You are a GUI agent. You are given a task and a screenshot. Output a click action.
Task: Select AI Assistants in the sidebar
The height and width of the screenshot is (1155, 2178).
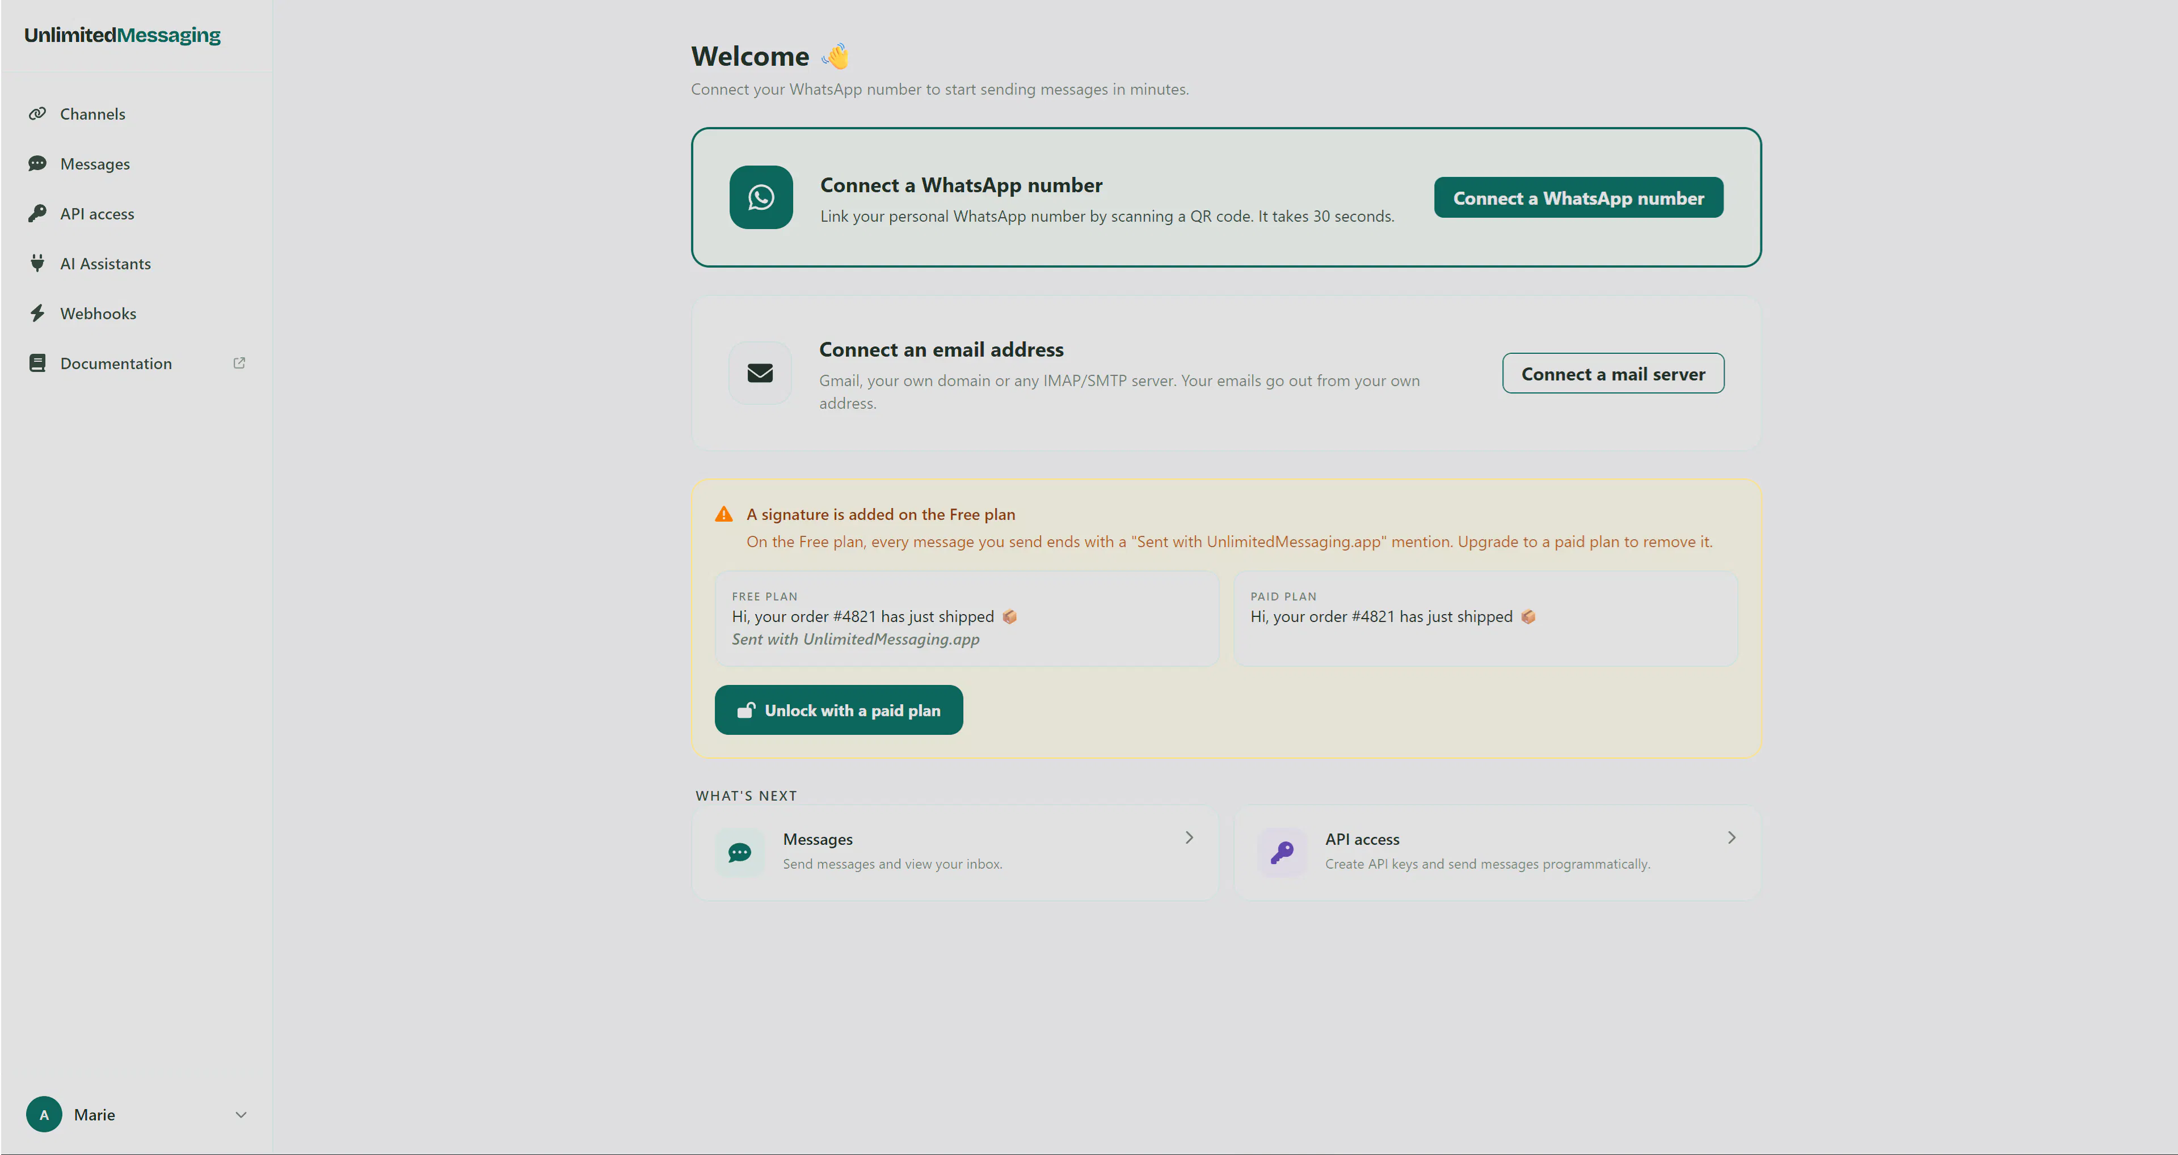[136, 263]
